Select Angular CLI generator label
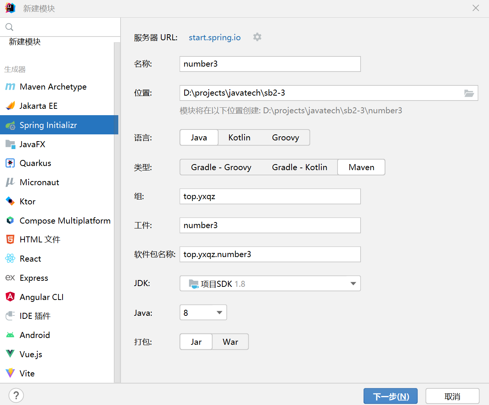Viewport: 489px width, 405px height. click(41, 297)
